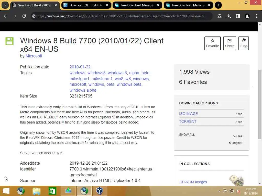Go forward with the forward arrow
Image resolution: width=262 pixels, height=196 pixels.
(x=15, y=16)
